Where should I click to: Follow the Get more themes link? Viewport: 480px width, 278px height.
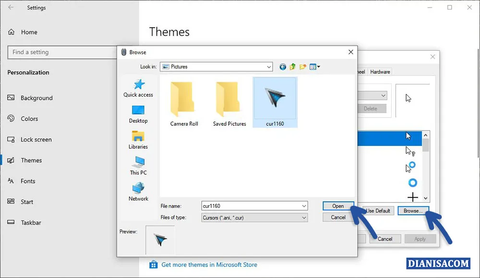coord(210,265)
